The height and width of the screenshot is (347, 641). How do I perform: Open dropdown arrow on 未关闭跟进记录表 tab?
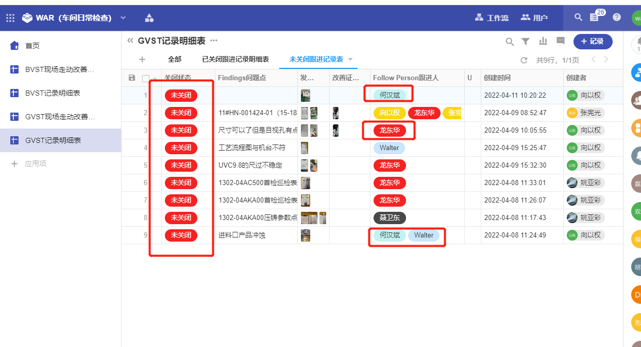350,59
